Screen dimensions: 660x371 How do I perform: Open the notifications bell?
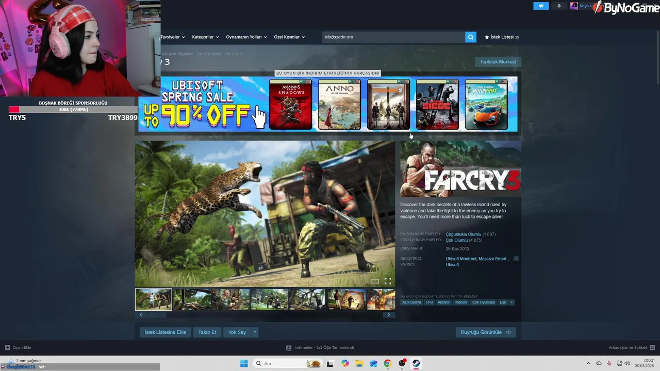559,6
